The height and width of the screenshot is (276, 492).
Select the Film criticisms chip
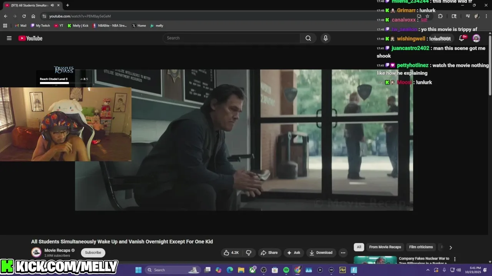pos(421,247)
